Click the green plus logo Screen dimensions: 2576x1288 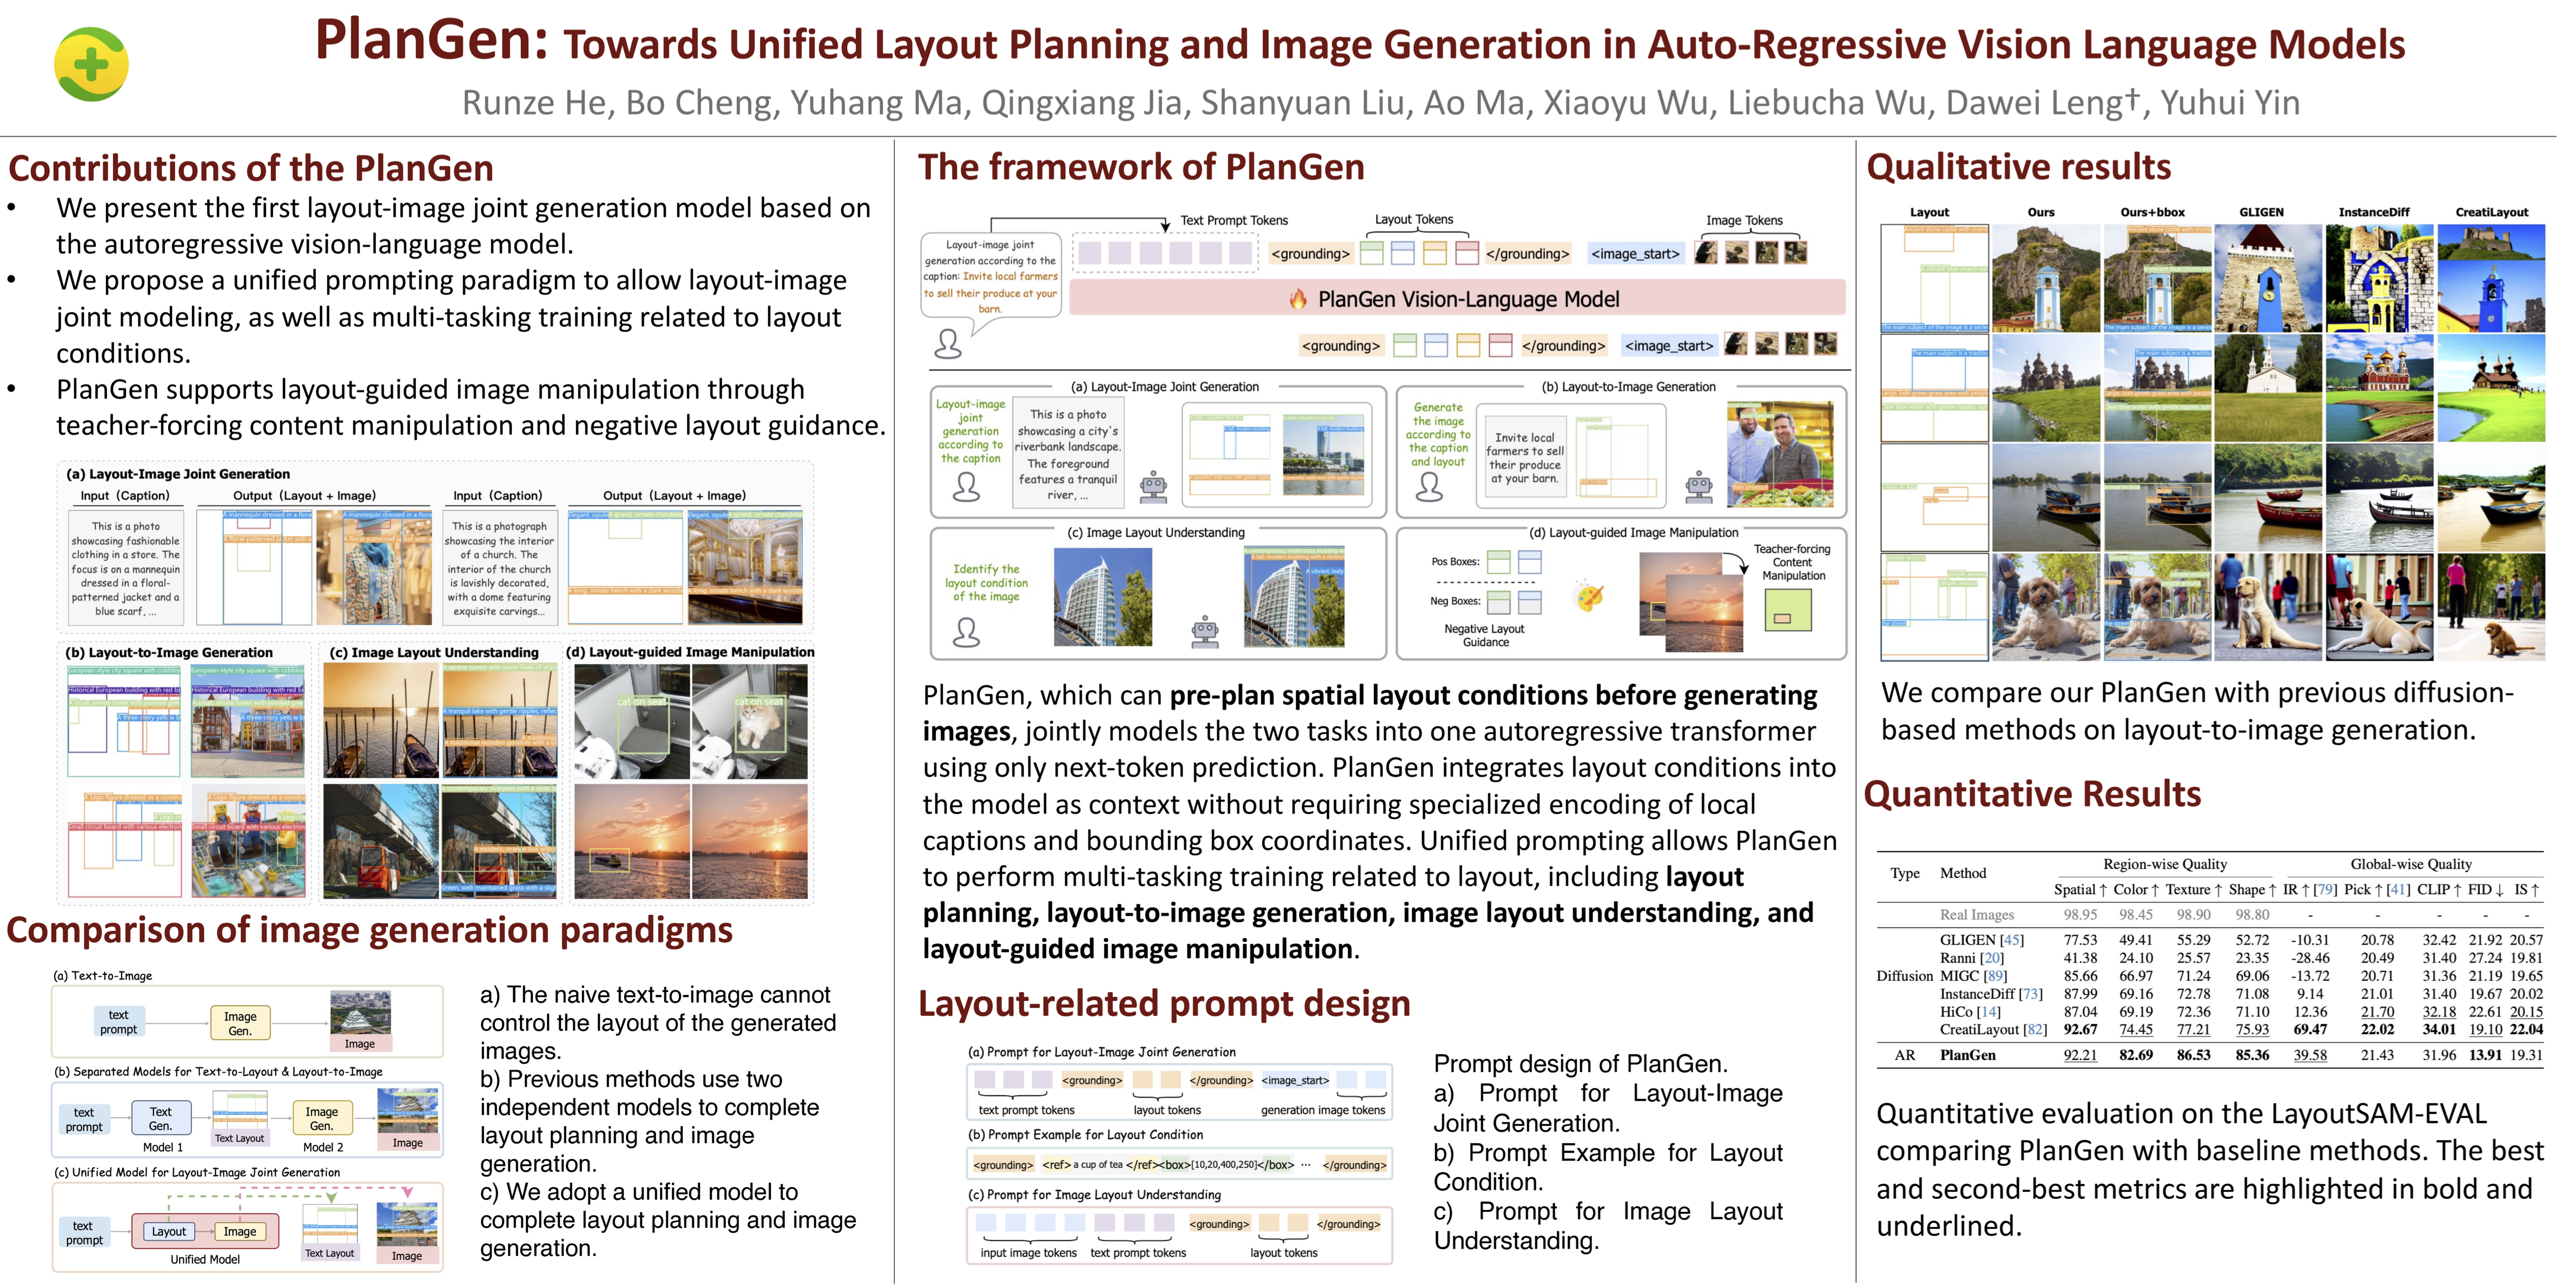(91, 65)
